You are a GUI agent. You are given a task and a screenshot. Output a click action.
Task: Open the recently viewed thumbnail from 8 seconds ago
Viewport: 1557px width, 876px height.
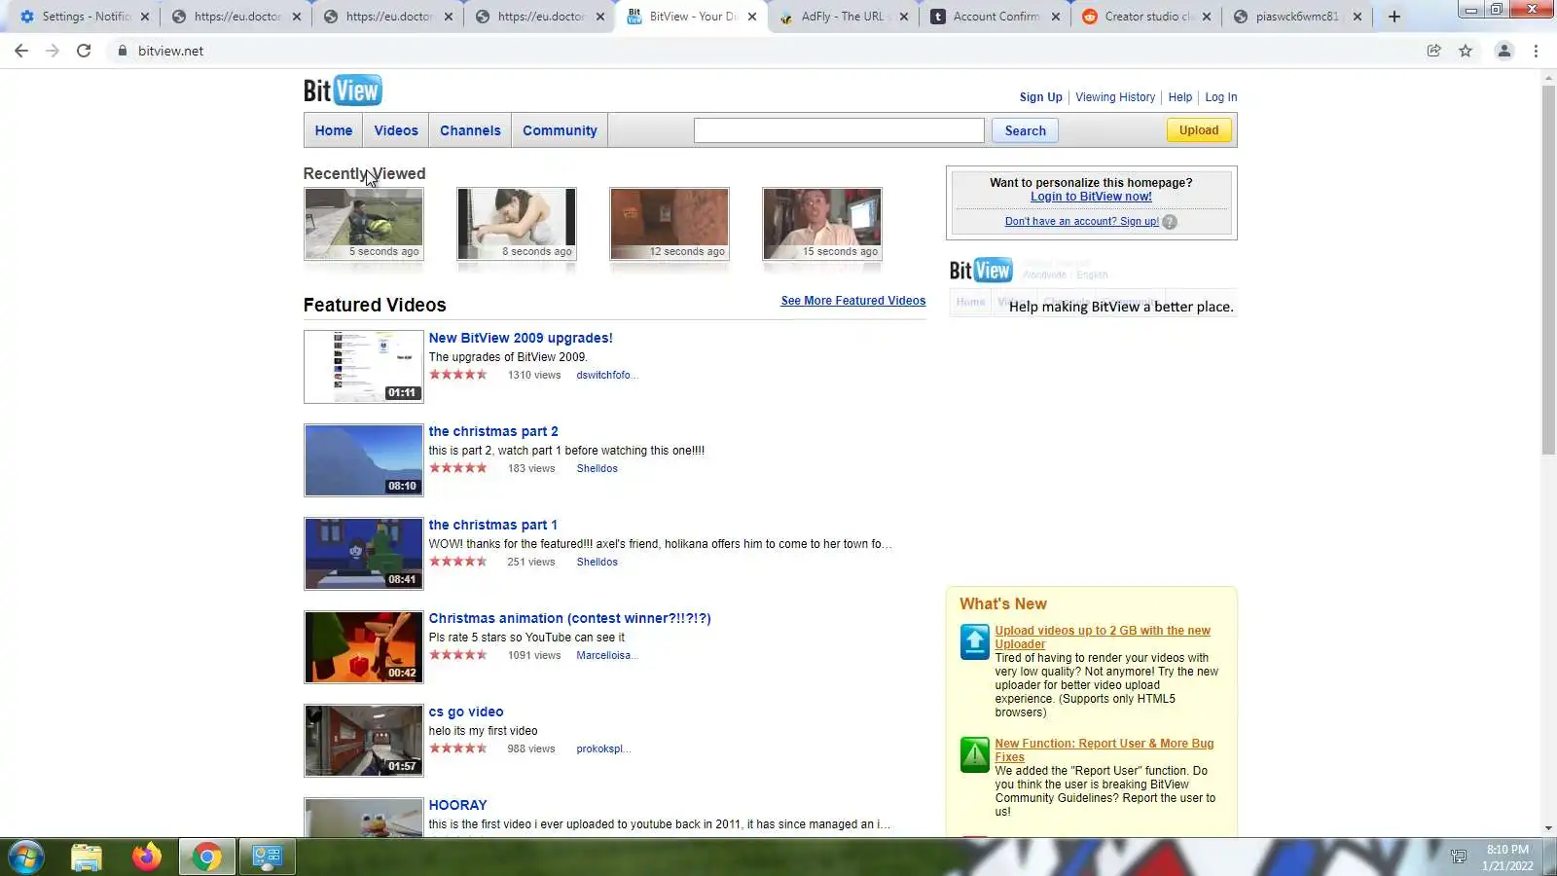(517, 224)
